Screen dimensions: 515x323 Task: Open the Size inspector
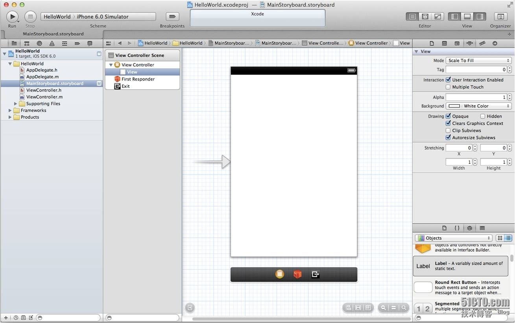pyautogui.click(x=482, y=43)
